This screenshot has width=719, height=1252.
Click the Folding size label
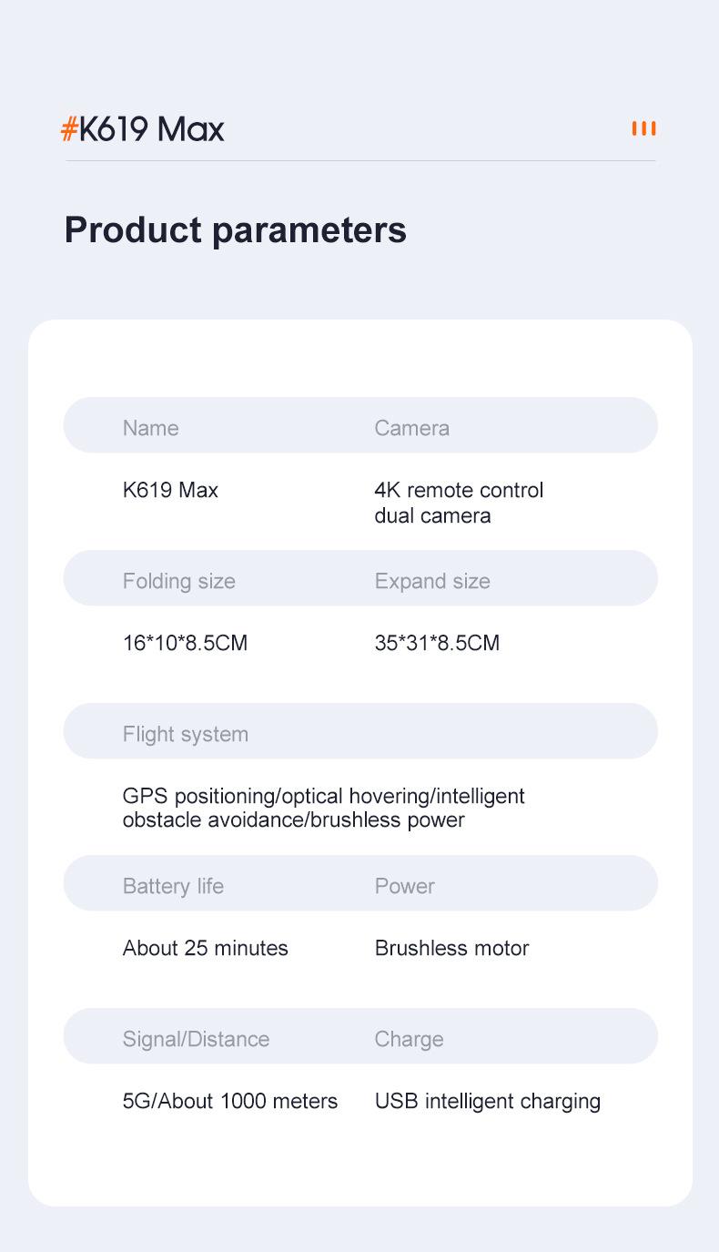(x=178, y=581)
